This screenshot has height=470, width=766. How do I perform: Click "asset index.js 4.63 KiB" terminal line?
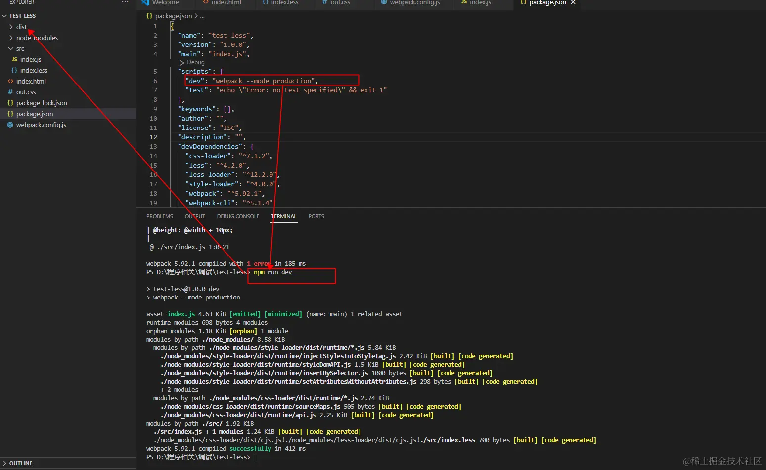[x=274, y=314]
